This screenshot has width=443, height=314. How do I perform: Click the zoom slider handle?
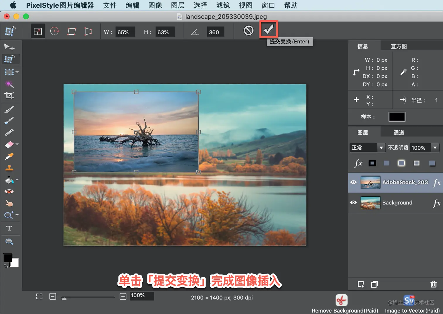tap(64, 298)
